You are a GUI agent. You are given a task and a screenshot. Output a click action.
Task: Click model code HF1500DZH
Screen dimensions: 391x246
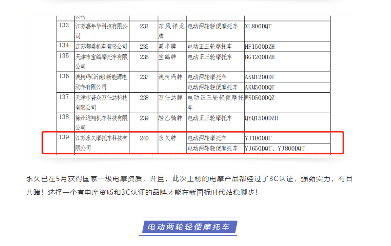click(259, 47)
